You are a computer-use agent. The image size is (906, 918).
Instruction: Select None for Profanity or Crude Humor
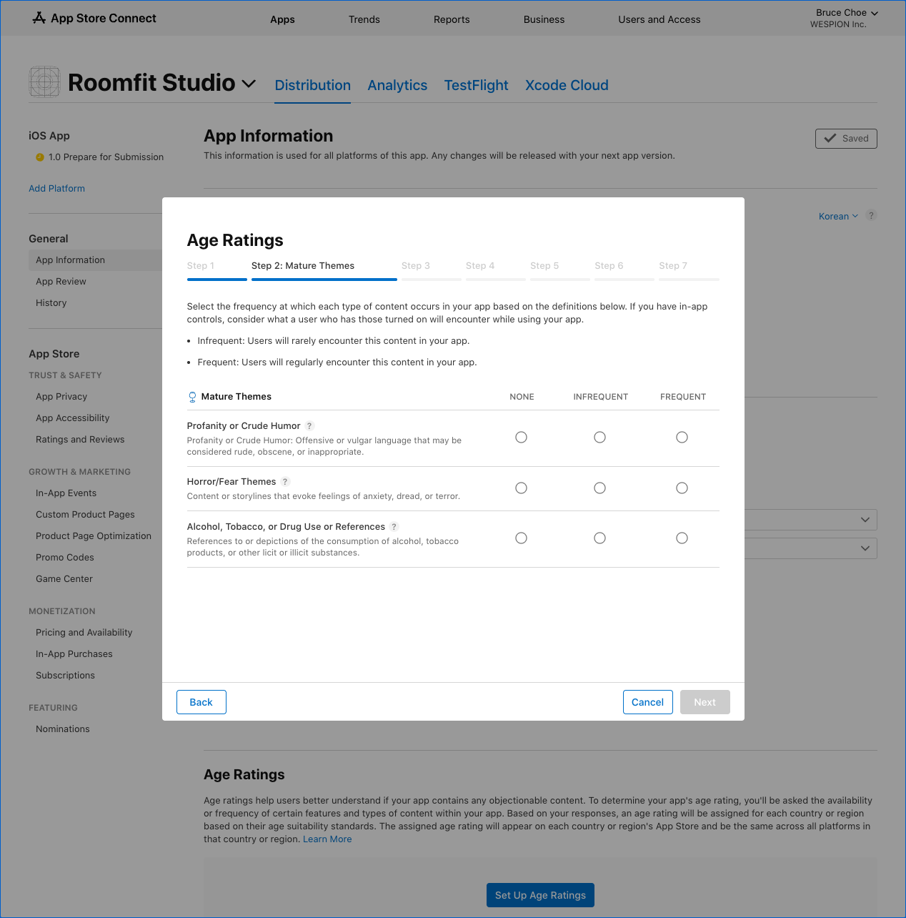521,438
